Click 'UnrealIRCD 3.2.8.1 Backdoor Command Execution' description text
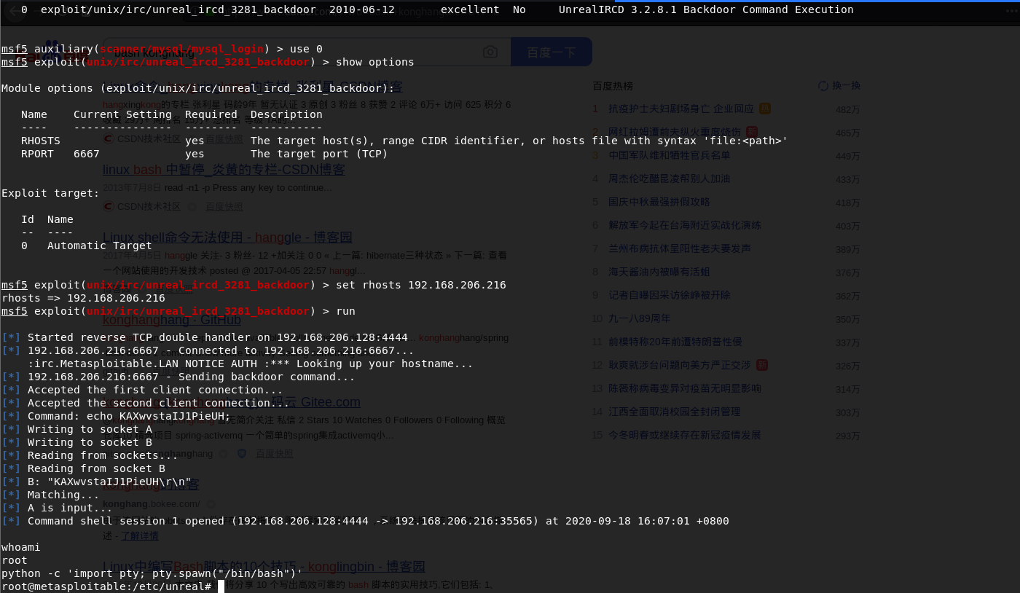This screenshot has width=1020, height=593. tap(706, 9)
